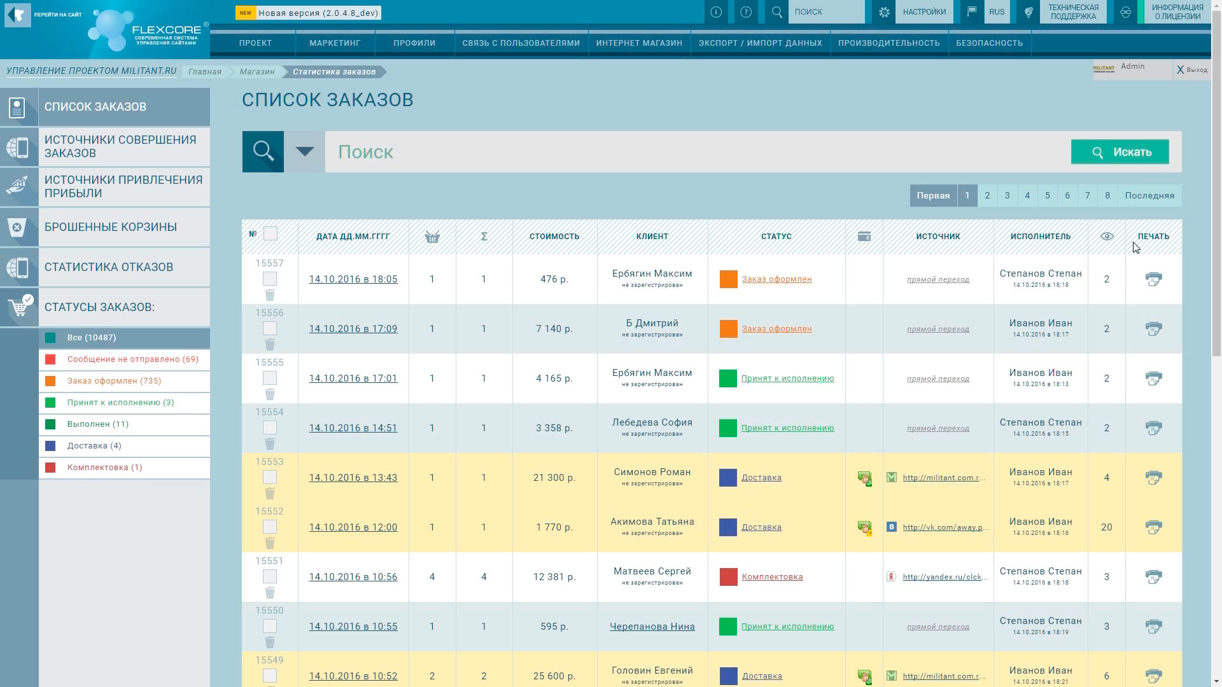Open the ПРОФИЛИ menu
Viewport: 1222px width, 687px height.
click(x=414, y=43)
